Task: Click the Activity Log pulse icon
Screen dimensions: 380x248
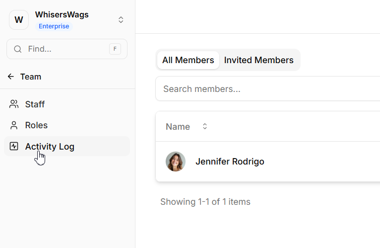Action: tap(14, 146)
